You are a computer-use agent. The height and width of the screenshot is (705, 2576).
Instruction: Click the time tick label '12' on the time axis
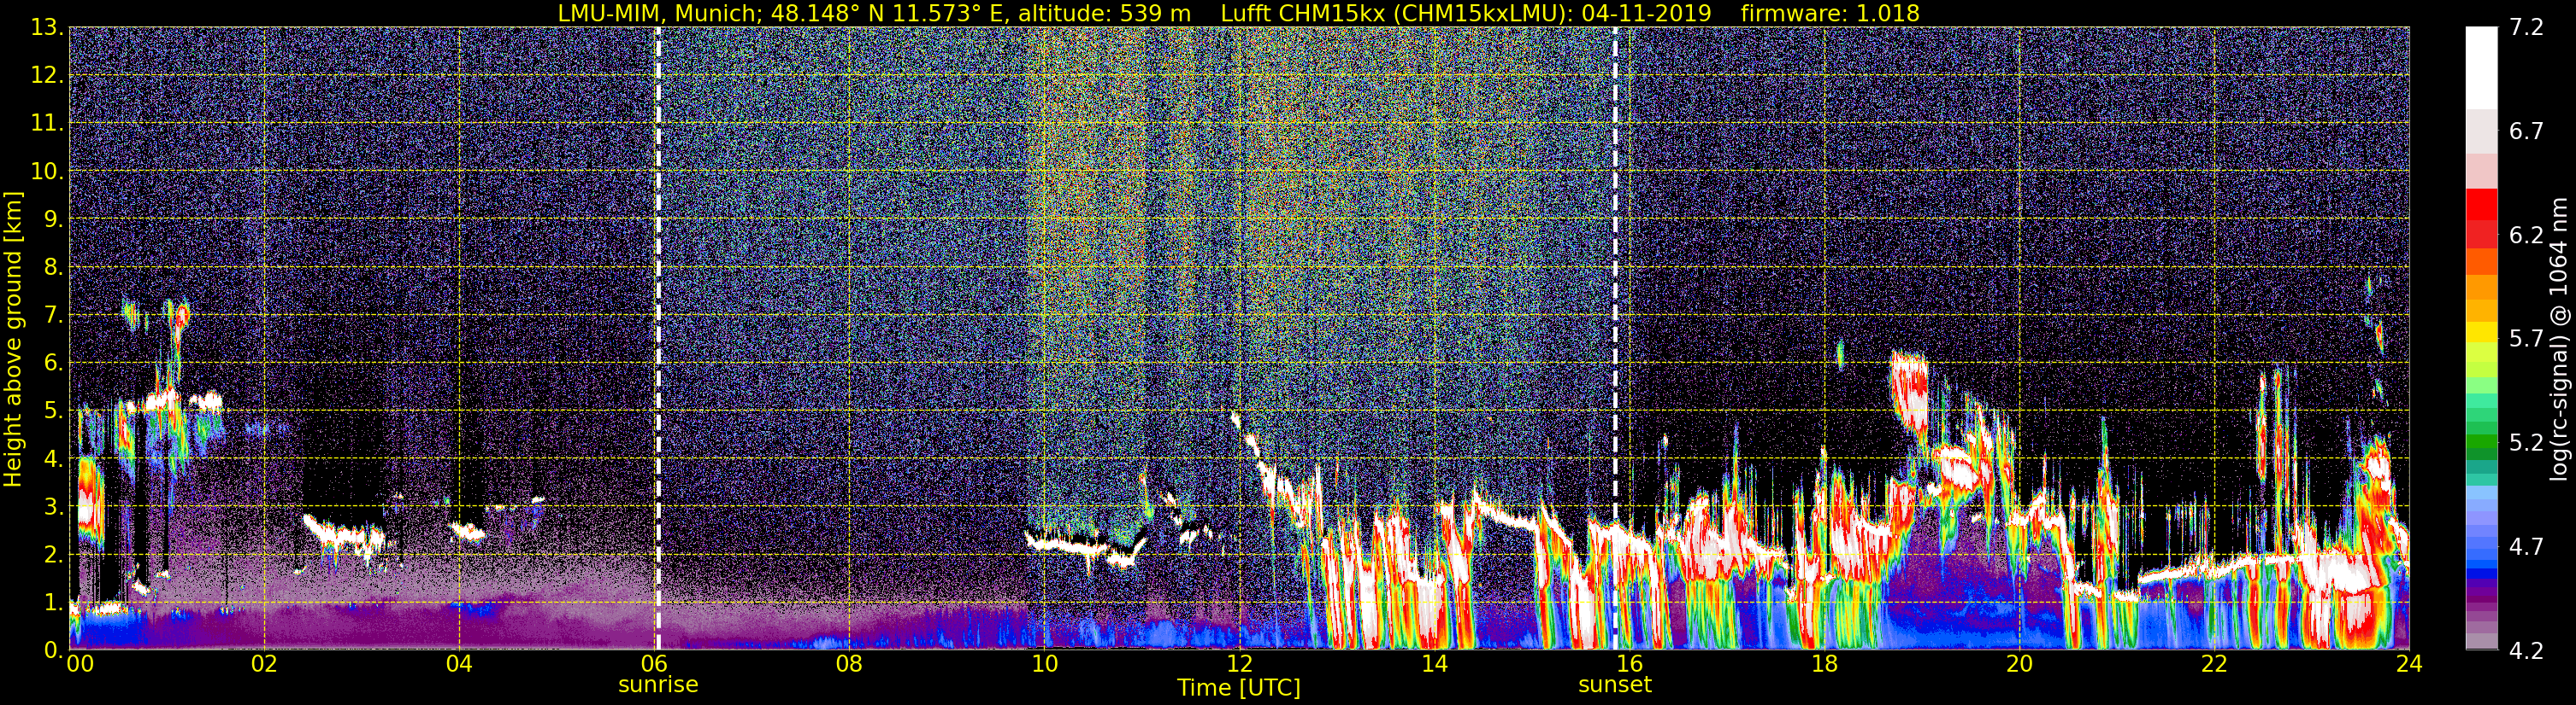coord(1239,664)
